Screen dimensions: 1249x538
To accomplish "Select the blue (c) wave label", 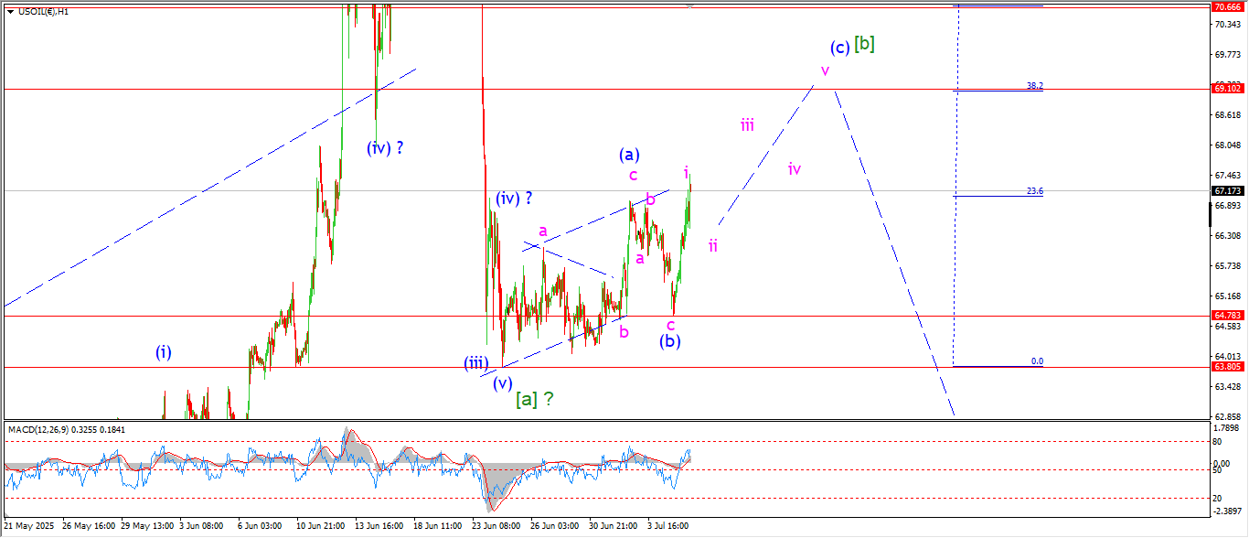I will [839, 47].
